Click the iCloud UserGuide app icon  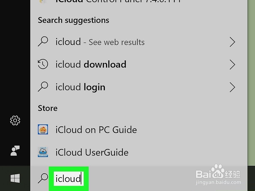pos(43,152)
